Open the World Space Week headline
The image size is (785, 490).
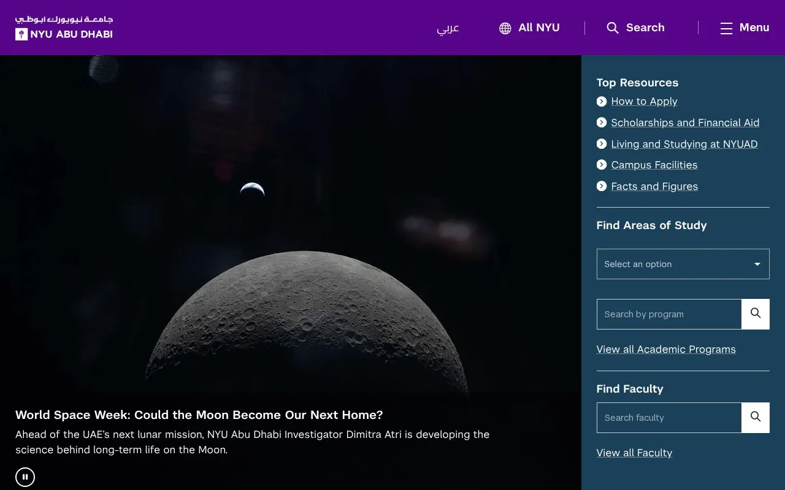(x=199, y=415)
